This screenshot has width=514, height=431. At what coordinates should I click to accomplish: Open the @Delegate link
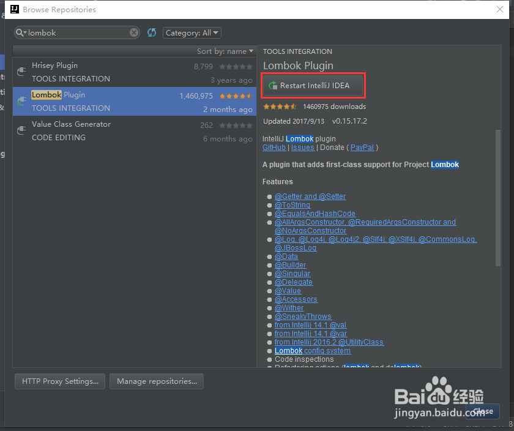click(x=293, y=282)
